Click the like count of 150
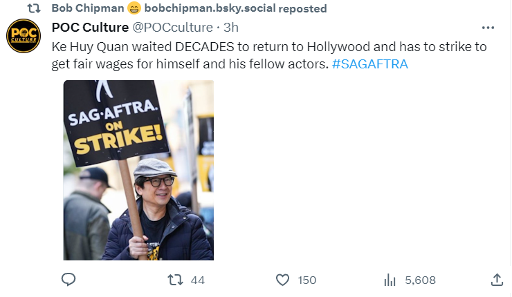This screenshot has width=512, height=297. [306, 280]
